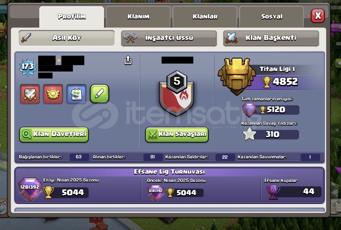Click the 1281392 legend shield under En İyi
Screen dimensions: 341x230
[x=30, y=189]
